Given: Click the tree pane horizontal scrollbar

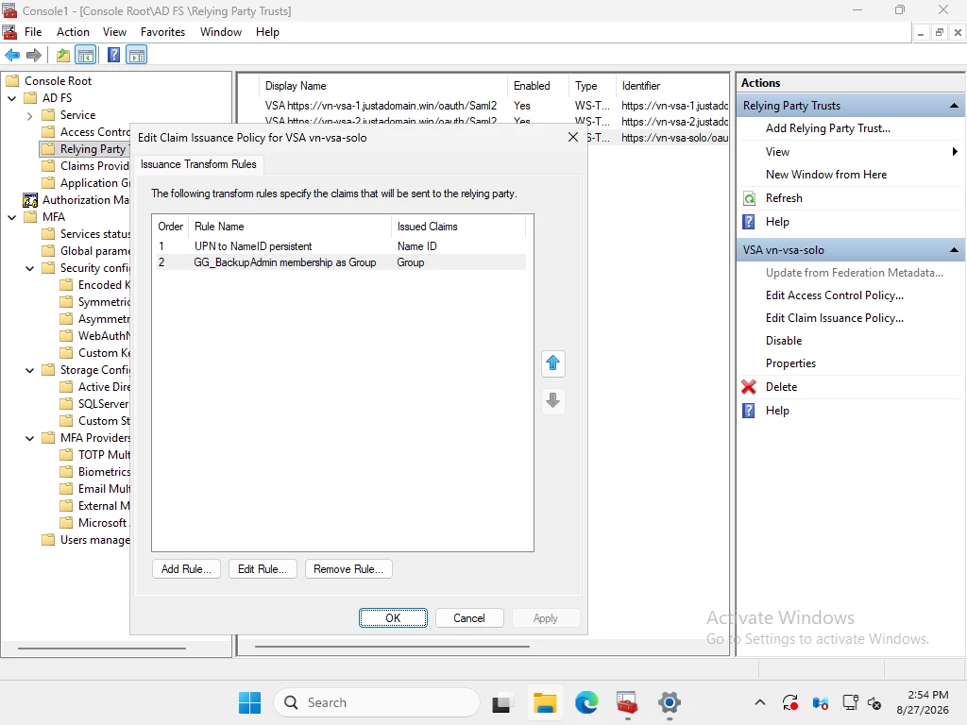Looking at the screenshot, I should pos(102,648).
